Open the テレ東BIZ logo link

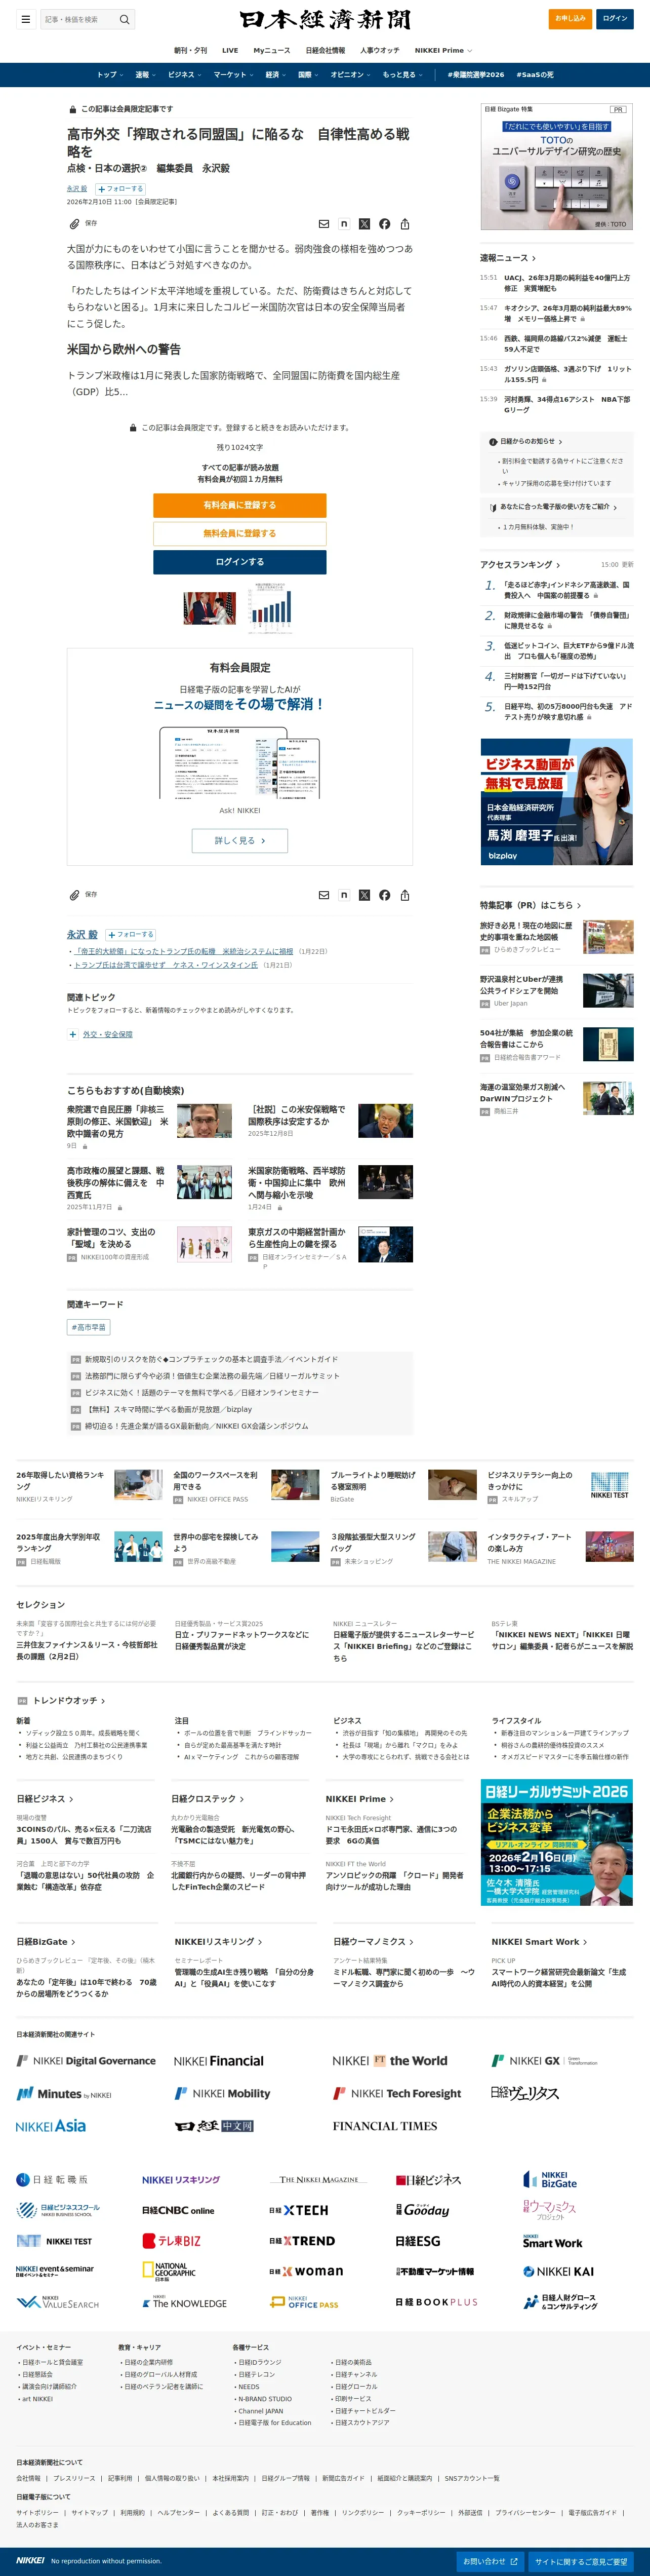171,2240
